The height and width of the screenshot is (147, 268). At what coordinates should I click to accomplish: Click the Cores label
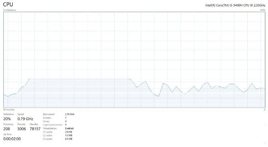pos(47,121)
